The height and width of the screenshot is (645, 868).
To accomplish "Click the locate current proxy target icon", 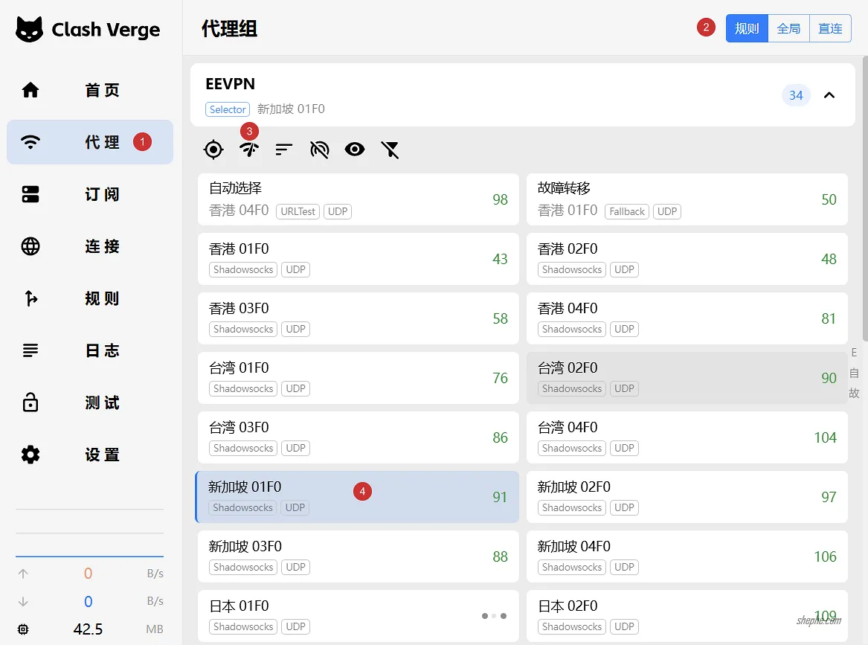I will (213, 150).
